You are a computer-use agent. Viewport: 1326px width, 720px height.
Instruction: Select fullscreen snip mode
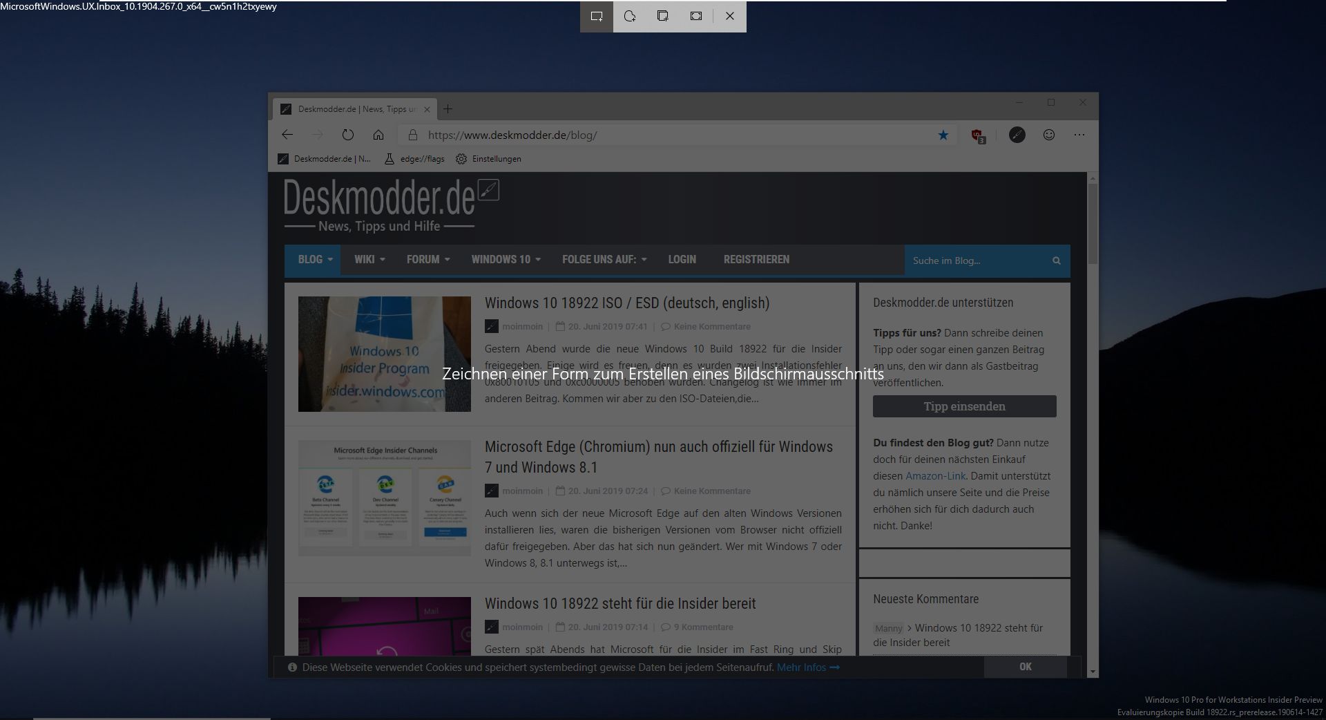(696, 16)
